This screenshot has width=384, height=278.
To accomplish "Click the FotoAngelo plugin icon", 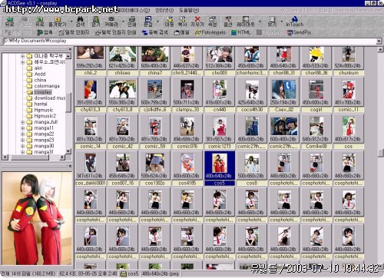I will 210,32.
